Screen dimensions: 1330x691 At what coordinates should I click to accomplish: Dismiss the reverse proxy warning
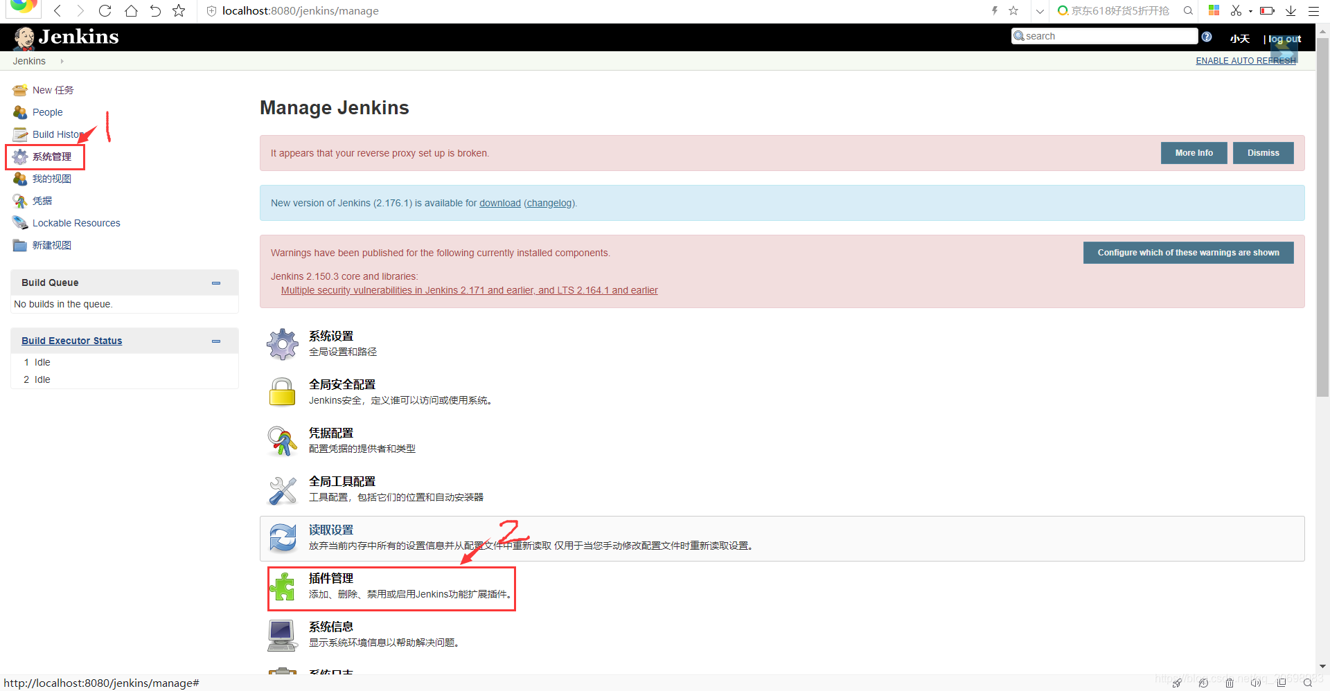pyautogui.click(x=1263, y=153)
